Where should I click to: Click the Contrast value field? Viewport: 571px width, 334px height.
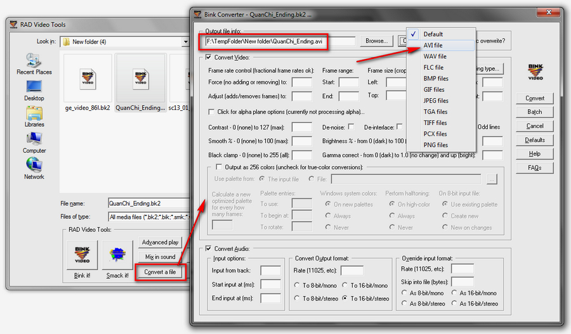pos(302,127)
